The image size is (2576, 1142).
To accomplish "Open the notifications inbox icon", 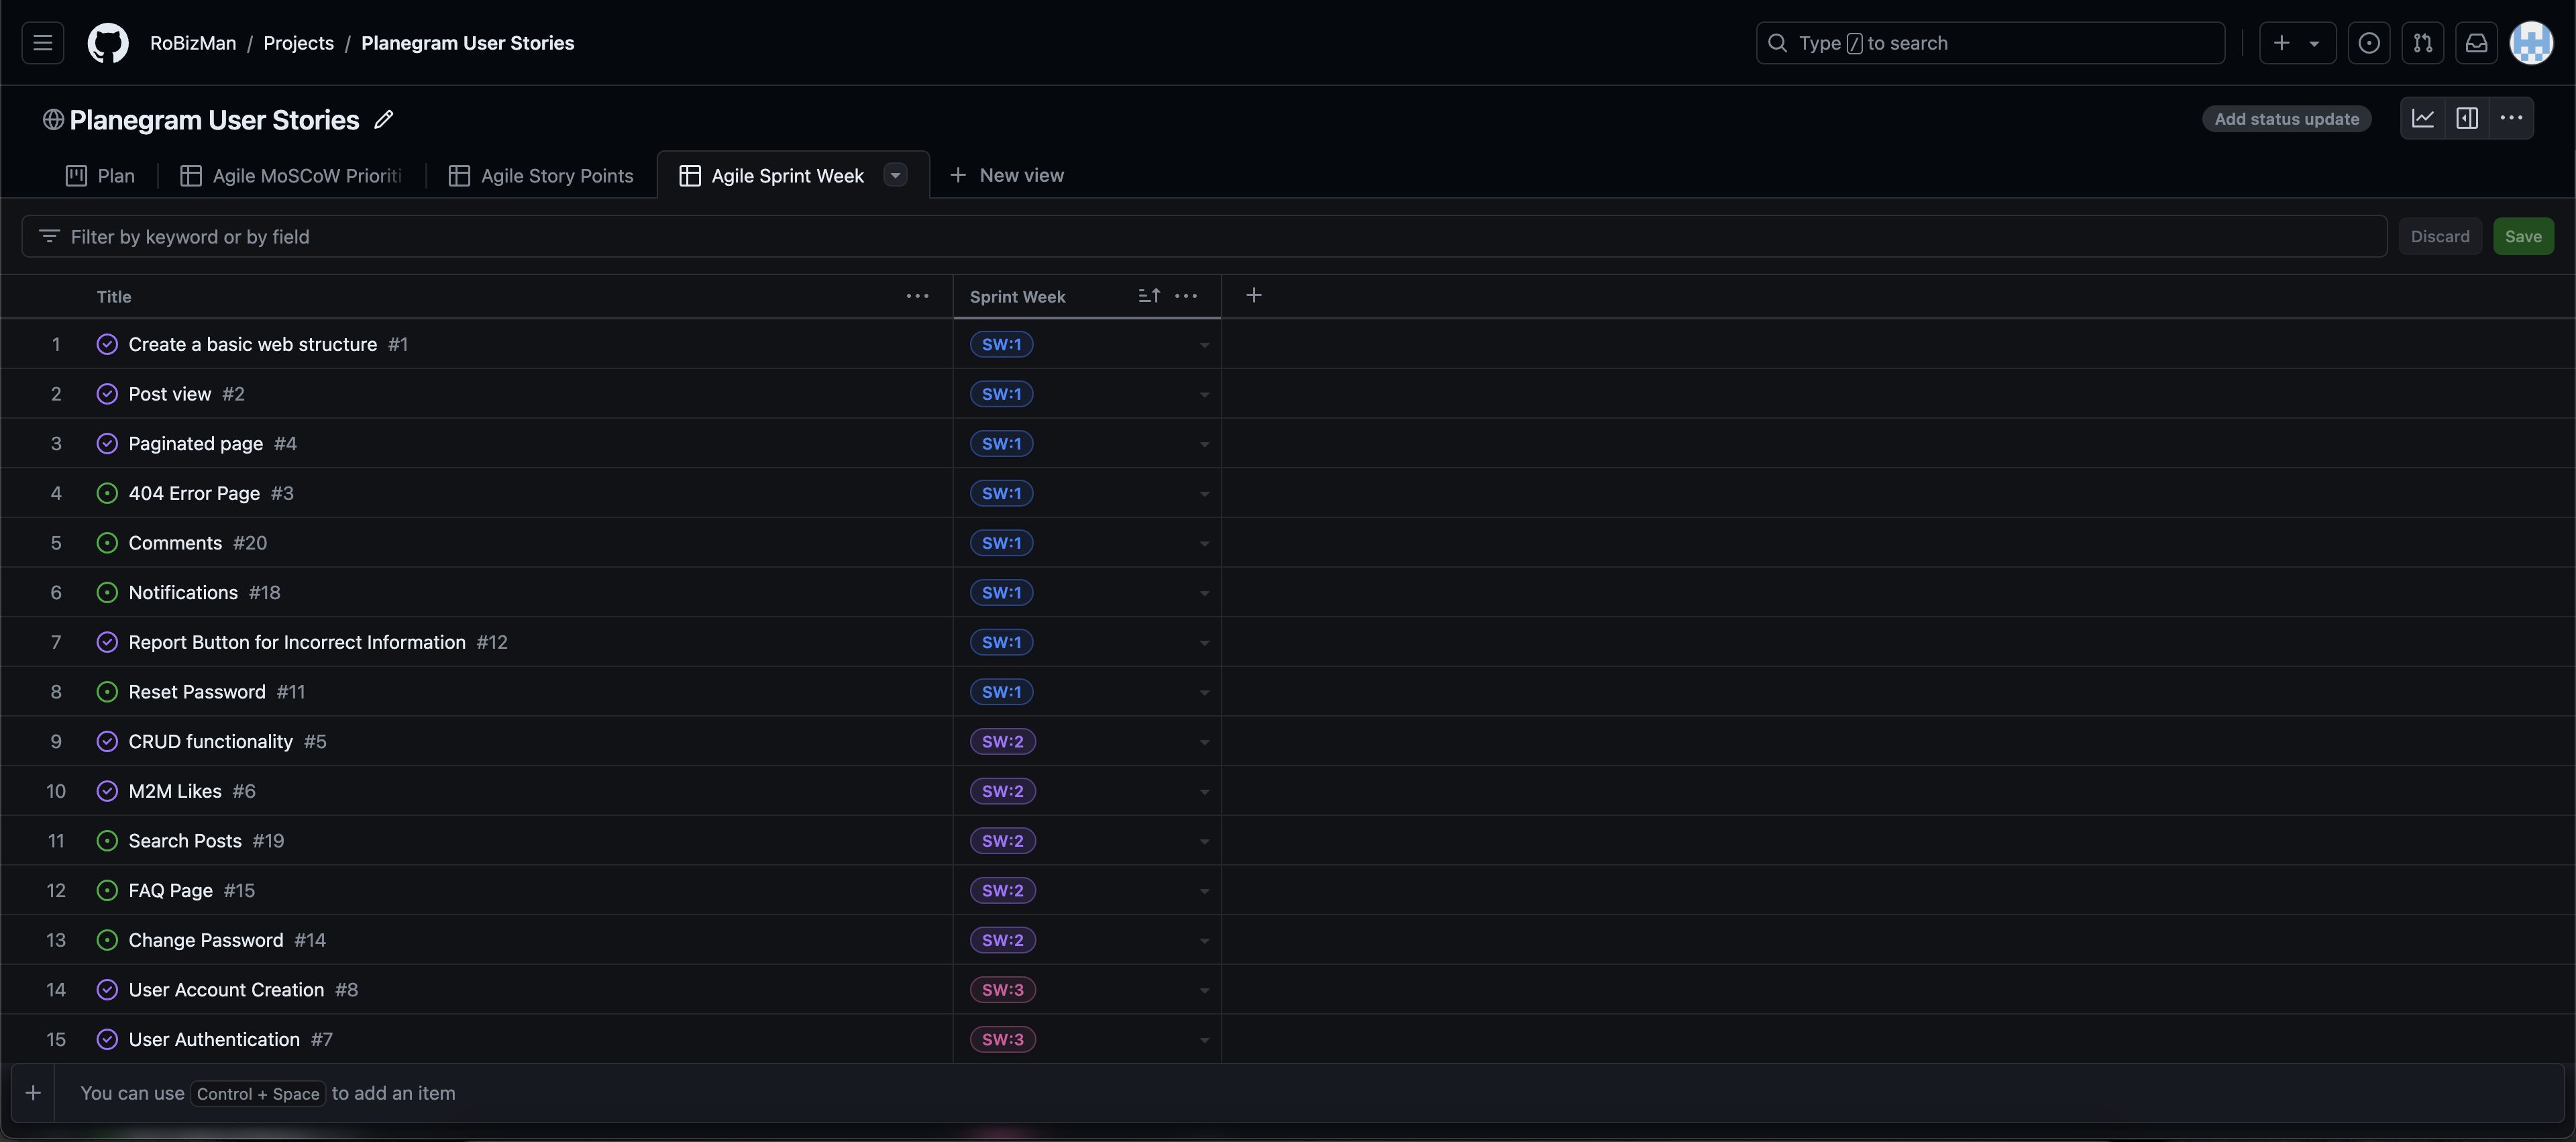I will click(x=2476, y=43).
